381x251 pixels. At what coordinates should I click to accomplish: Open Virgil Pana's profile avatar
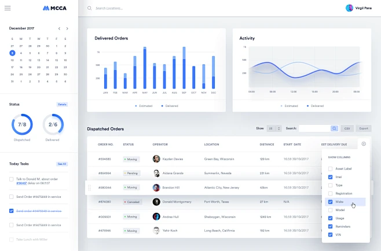[349, 8]
